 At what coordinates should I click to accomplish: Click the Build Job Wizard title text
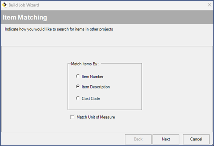coord(24,5)
